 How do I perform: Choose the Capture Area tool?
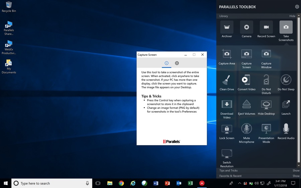pyautogui.click(x=227, y=57)
